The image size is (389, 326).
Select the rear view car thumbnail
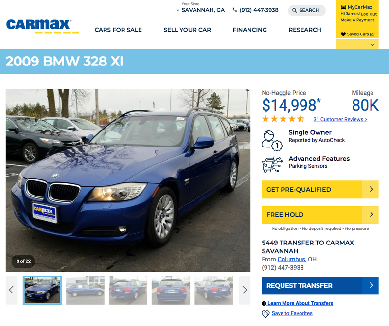pos(171,290)
